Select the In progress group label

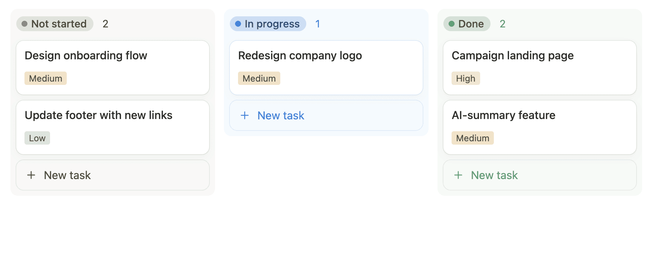click(x=272, y=24)
